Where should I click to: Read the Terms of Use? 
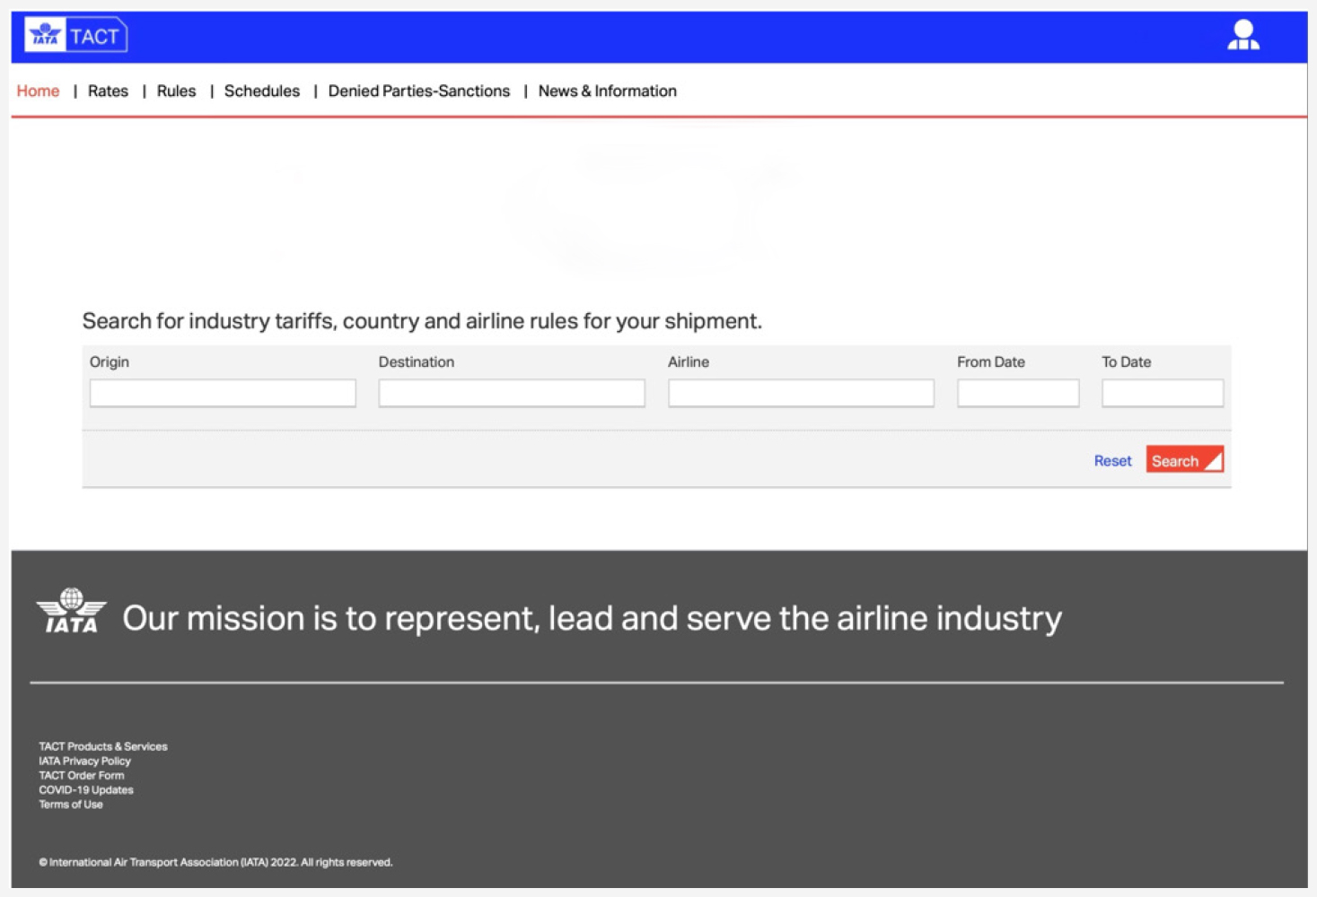[71, 805]
